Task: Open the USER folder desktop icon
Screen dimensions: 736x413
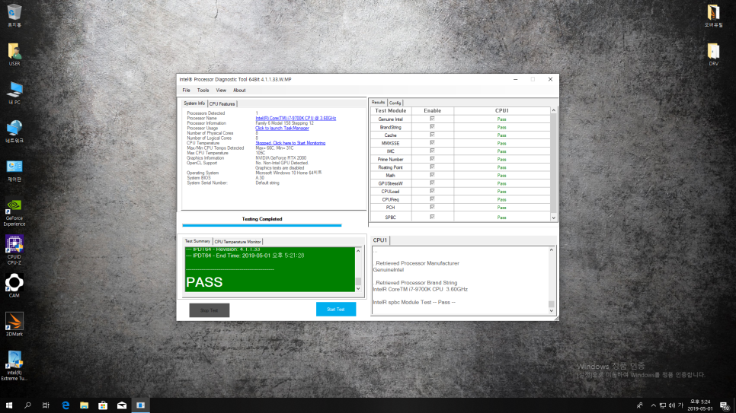Action: [14, 54]
